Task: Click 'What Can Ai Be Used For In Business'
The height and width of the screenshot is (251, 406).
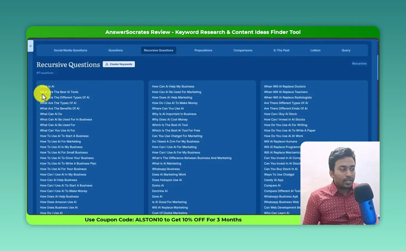Action: click(66, 120)
